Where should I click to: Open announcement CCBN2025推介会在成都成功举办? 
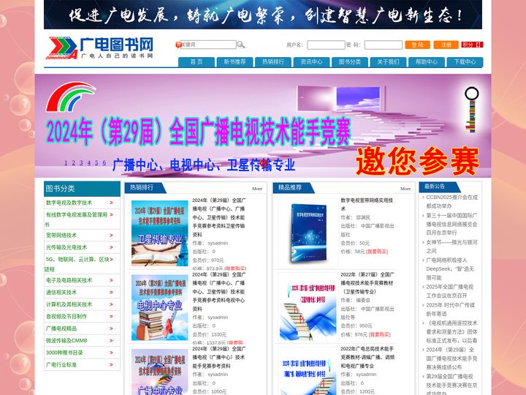tap(451, 202)
